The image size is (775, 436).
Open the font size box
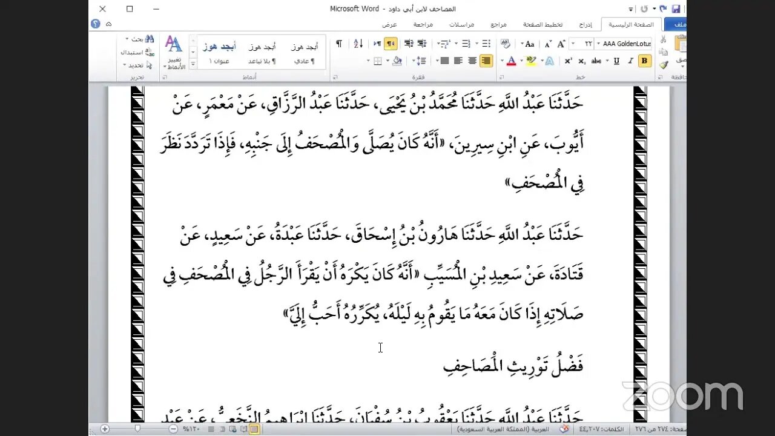pos(581,44)
